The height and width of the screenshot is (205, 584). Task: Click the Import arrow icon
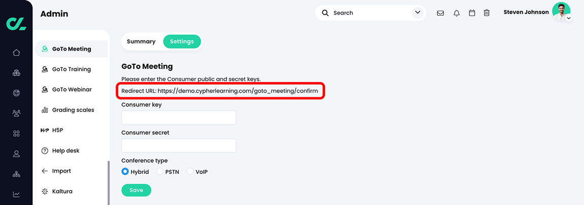tap(45, 171)
